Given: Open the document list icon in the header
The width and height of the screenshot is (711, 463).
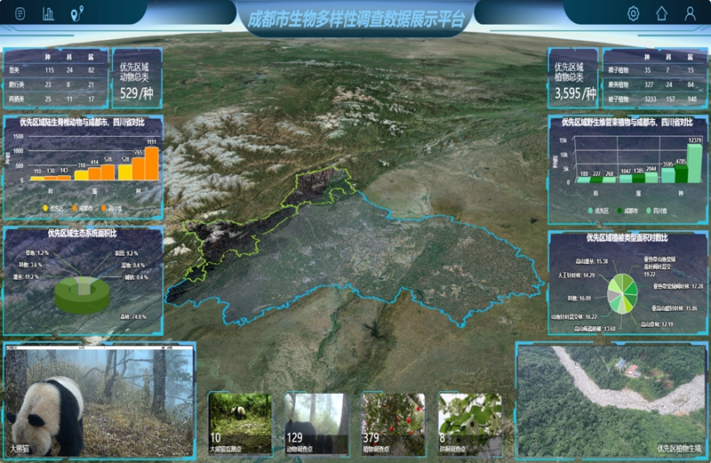Looking at the screenshot, I should click(x=20, y=13).
